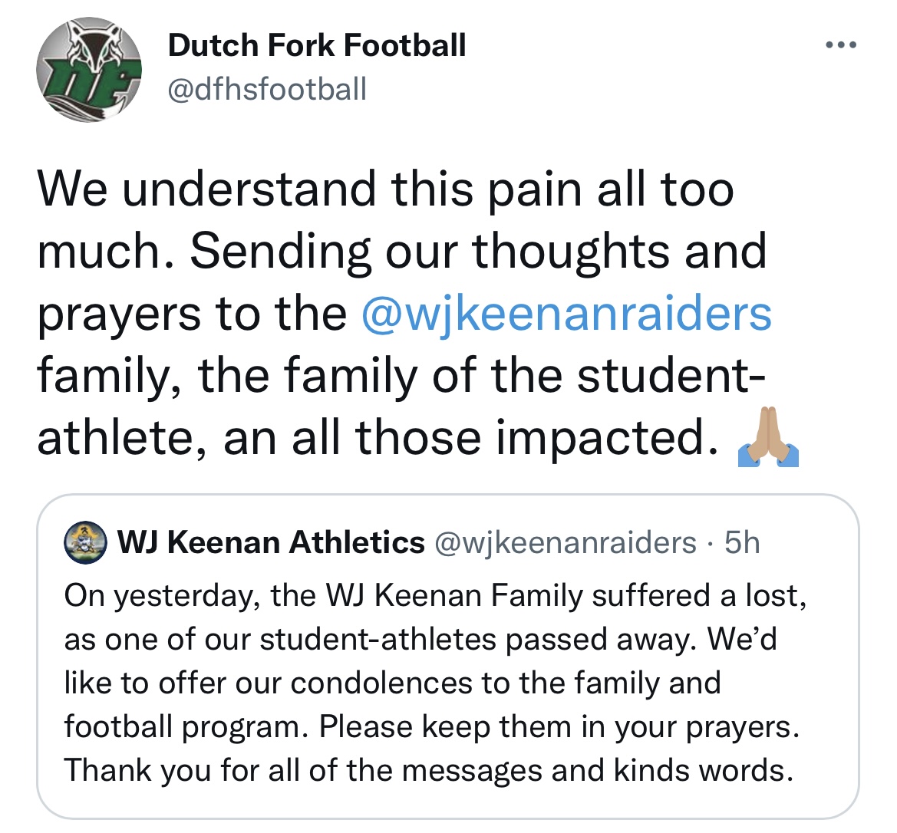
Task: Click quoted line "Thank you for all of the messages"
Action: pyautogui.click(x=427, y=769)
